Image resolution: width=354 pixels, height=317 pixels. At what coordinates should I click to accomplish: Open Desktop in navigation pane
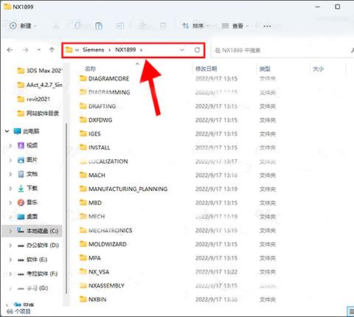(28, 217)
